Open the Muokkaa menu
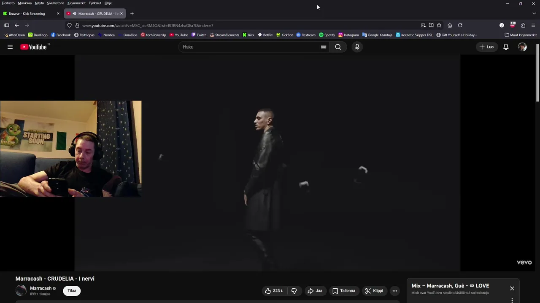This screenshot has height=303, width=540. coord(24,3)
